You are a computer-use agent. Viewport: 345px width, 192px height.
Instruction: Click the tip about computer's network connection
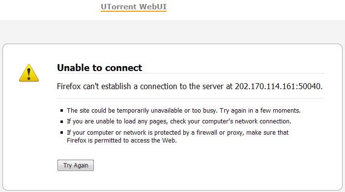[x=179, y=121]
